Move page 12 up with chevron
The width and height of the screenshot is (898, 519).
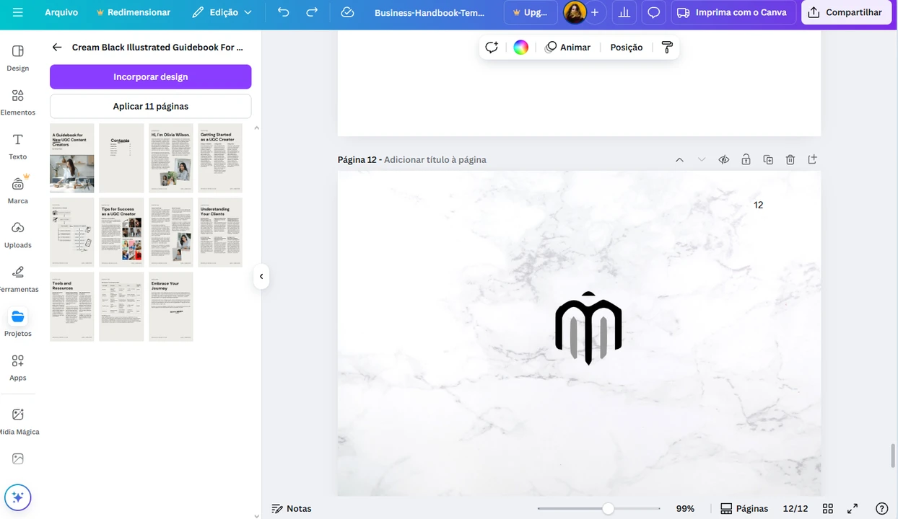(x=679, y=159)
